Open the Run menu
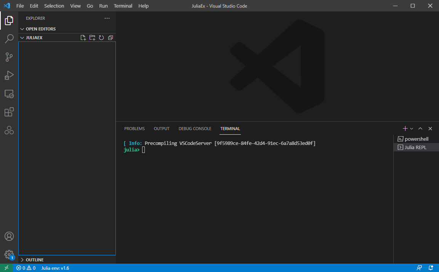Image resolution: width=439 pixels, height=272 pixels. point(103,6)
